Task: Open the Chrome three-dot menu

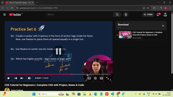Action: click(x=170, y=8)
